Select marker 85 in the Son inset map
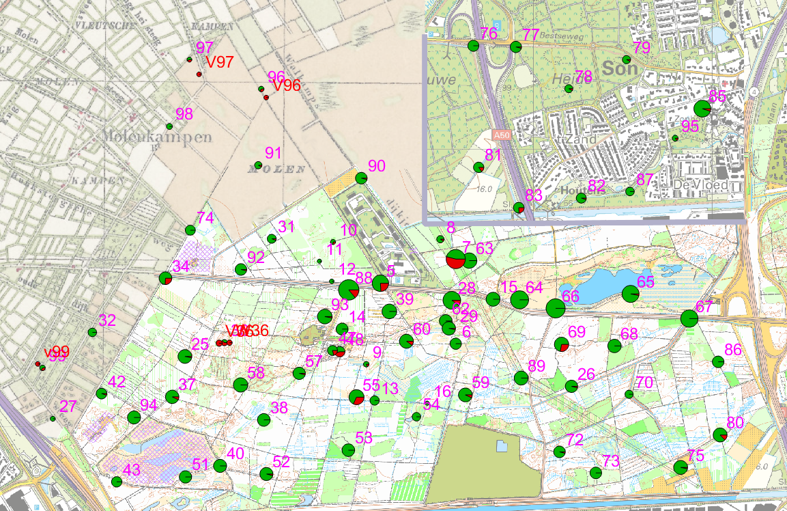 pos(702,109)
